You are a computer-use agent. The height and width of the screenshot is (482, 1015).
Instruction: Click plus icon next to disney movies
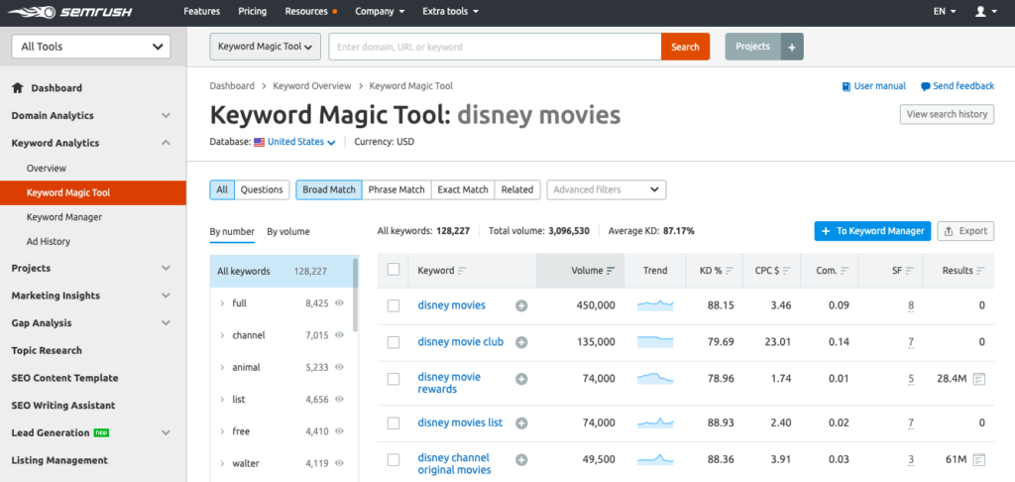click(521, 305)
